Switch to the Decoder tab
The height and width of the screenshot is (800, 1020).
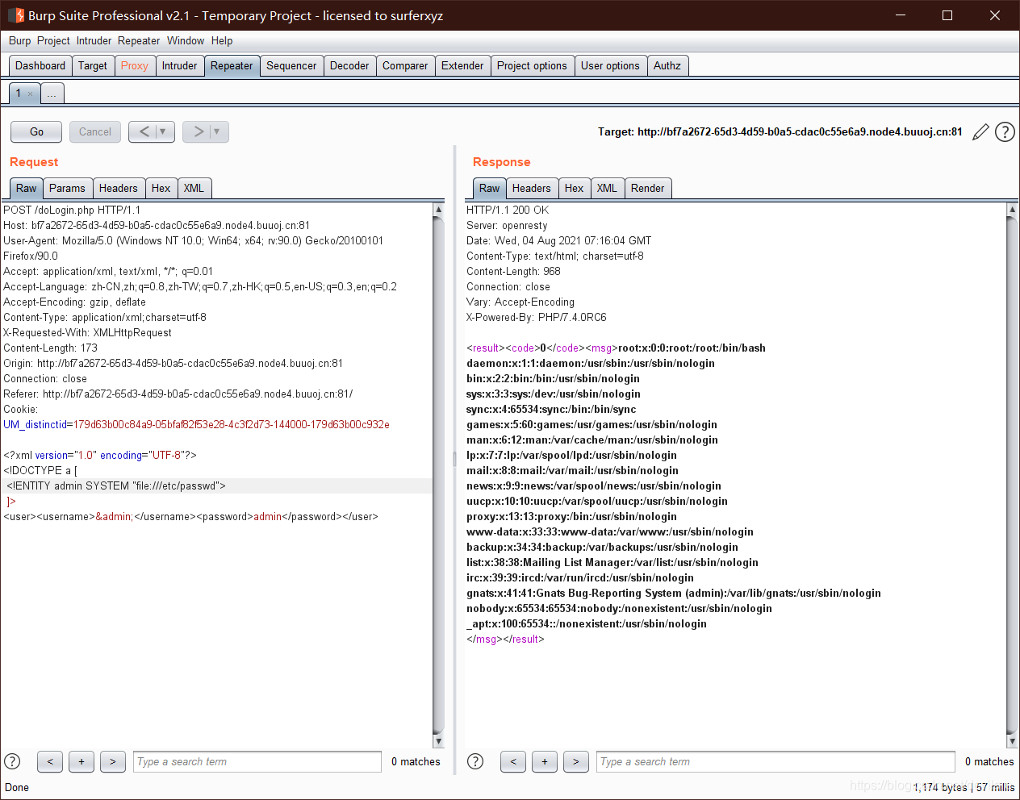(x=349, y=66)
